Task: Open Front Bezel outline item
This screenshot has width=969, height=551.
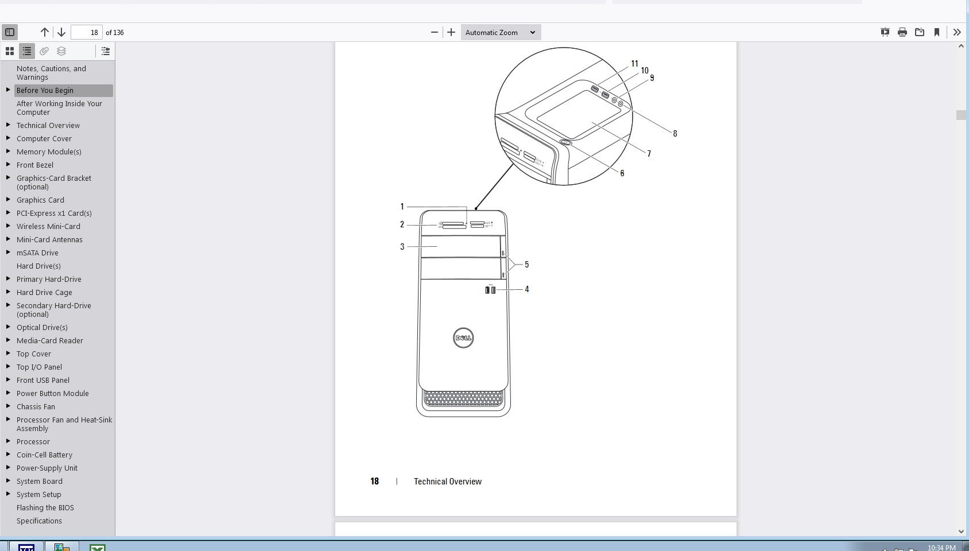Action: coord(35,165)
